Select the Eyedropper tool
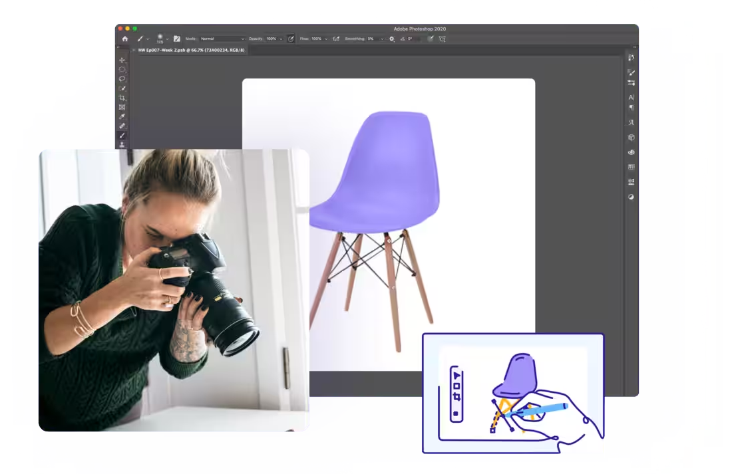The width and height of the screenshot is (732, 474). pyautogui.click(x=122, y=116)
